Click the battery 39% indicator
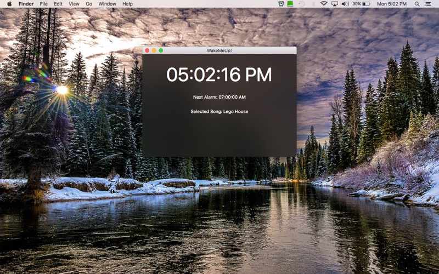Image resolution: width=439 pixels, height=274 pixels. tap(361, 4)
